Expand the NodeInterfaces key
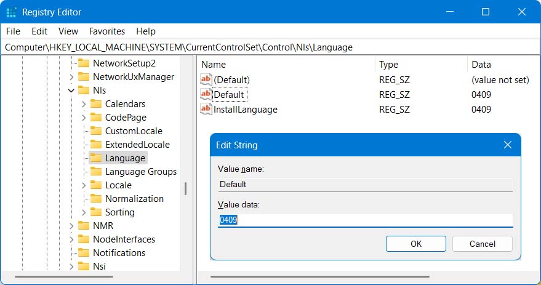Viewport: 541px width, 285px height. (x=71, y=239)
